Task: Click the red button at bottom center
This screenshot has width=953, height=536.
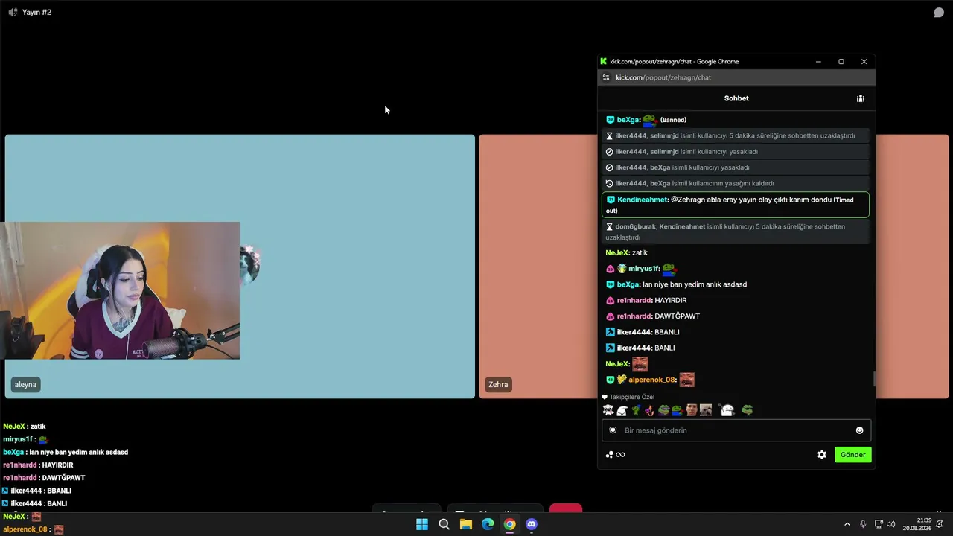Action: tap(566, 509)
